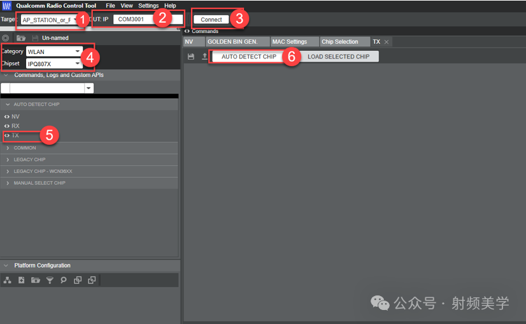Expand the LEGACY CHIP group

pyautogui.click(x=8, y=159)
